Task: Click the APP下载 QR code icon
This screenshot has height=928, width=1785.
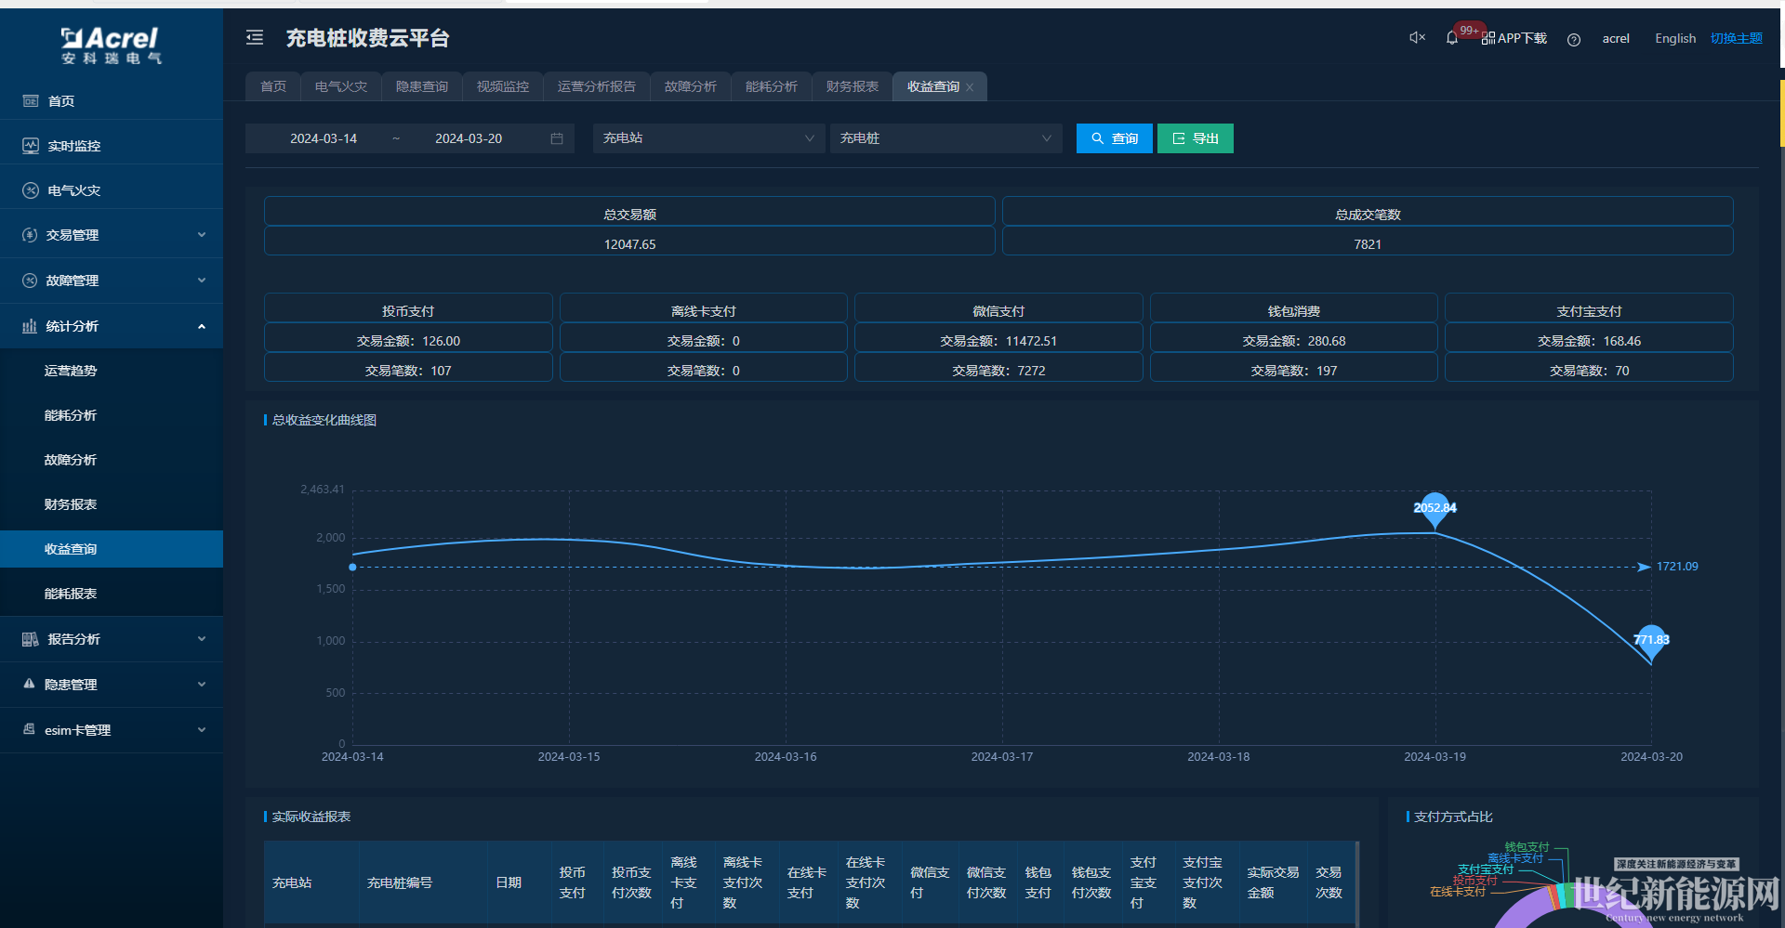Action: point(1488,38)
